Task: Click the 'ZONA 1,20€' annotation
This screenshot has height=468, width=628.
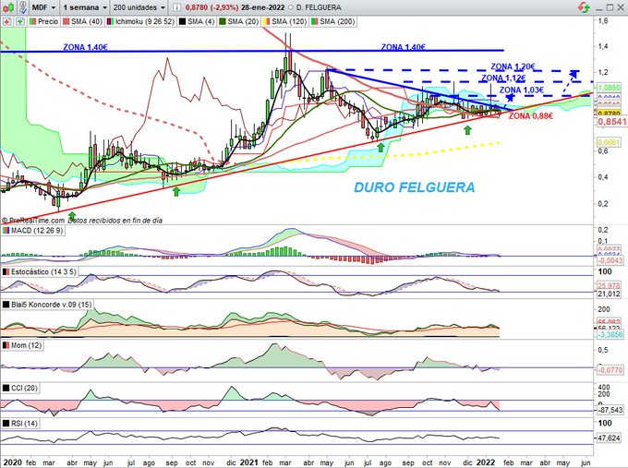Action: pos(513,66)
